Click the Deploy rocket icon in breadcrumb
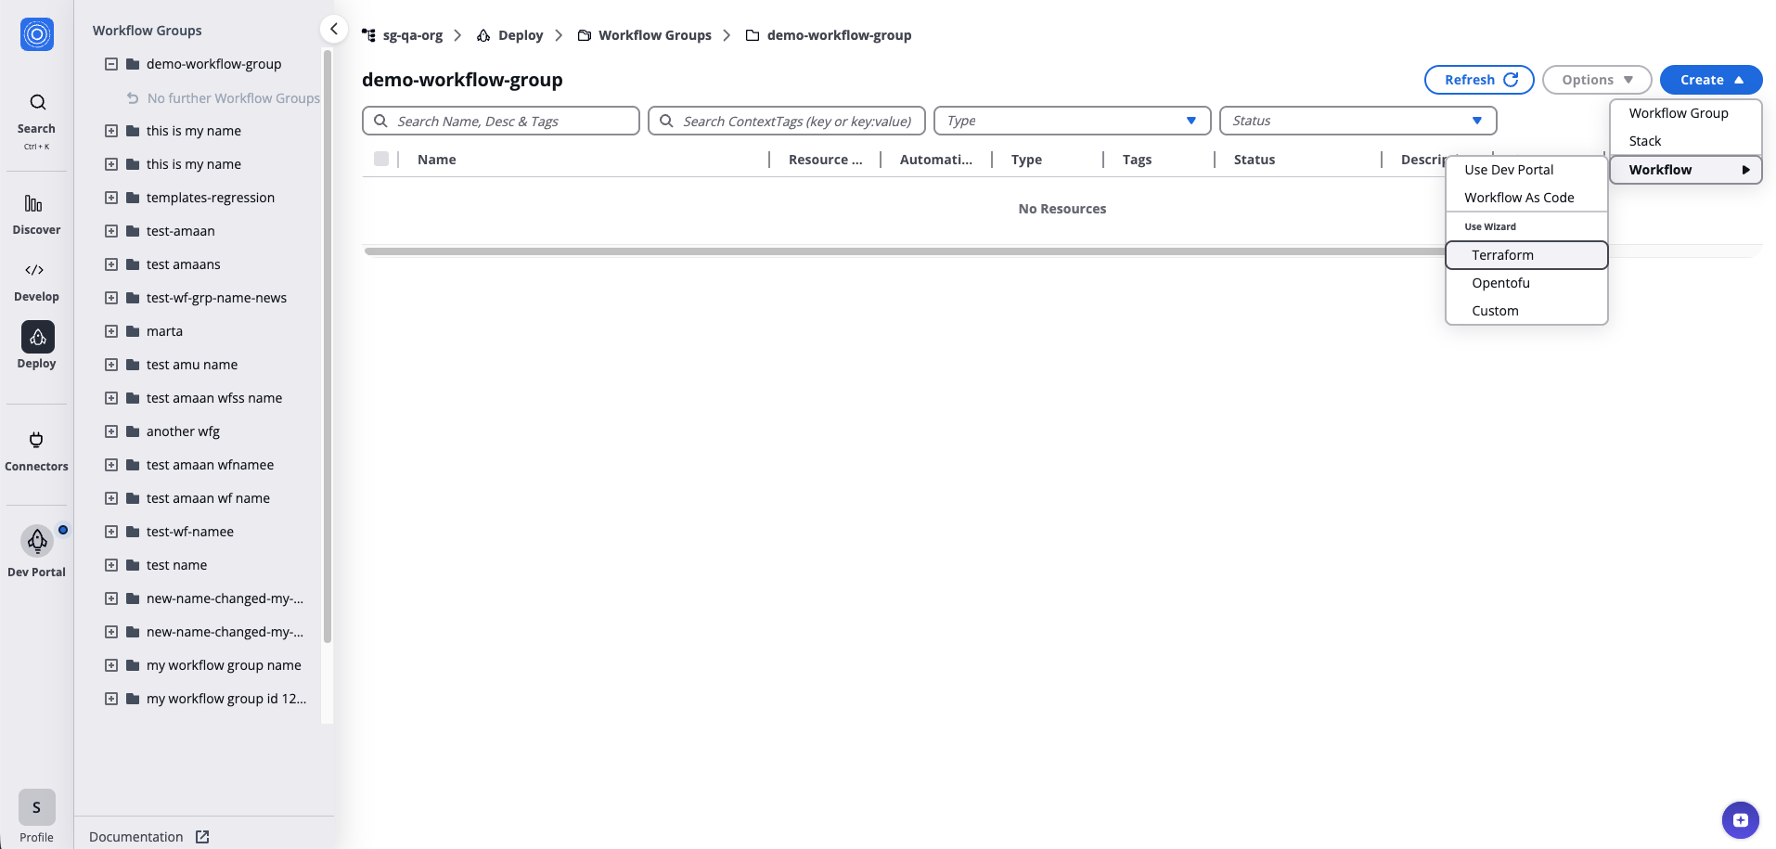1776x849 pixels. tap(483, 34)
